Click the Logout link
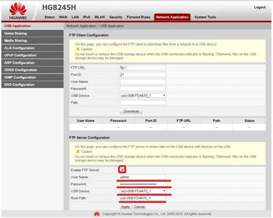273x218 pixels. tap(259, 7)
